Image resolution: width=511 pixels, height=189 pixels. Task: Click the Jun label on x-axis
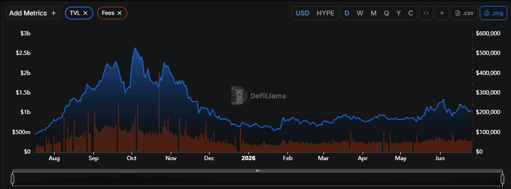coord(440,158)
